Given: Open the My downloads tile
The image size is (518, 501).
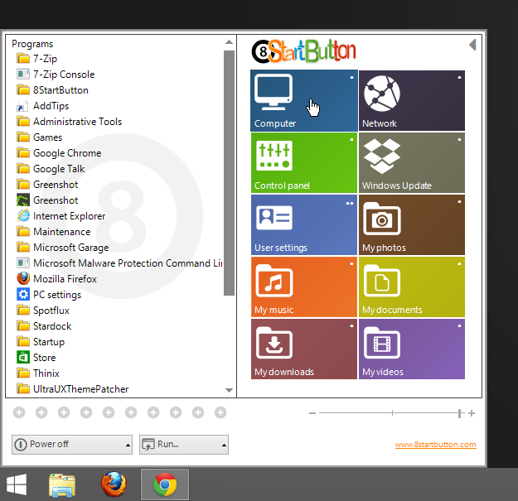Looking at the screenshot, I should point(304,349).
